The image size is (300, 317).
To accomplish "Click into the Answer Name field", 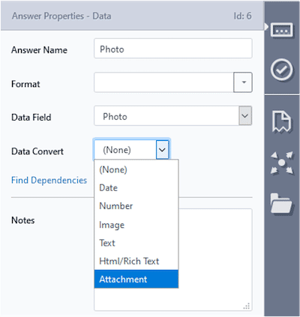I will [x=173, y=49].
